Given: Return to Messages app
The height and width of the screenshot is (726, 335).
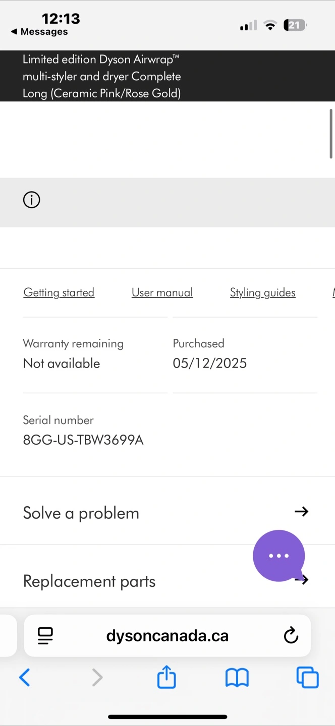Looking at the screenshot, I should [39, 32].
